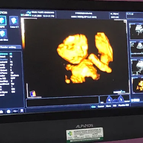Select the Smooth 4 setting
Viewport: 143px width, 143px height.
click(x=6, y=67)
